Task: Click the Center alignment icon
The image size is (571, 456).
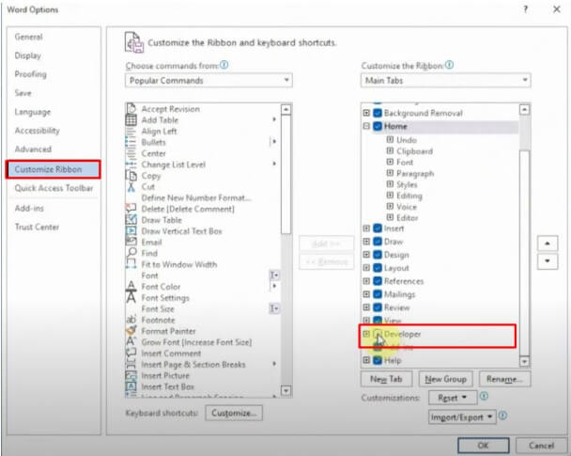Action: pos(131,153)
